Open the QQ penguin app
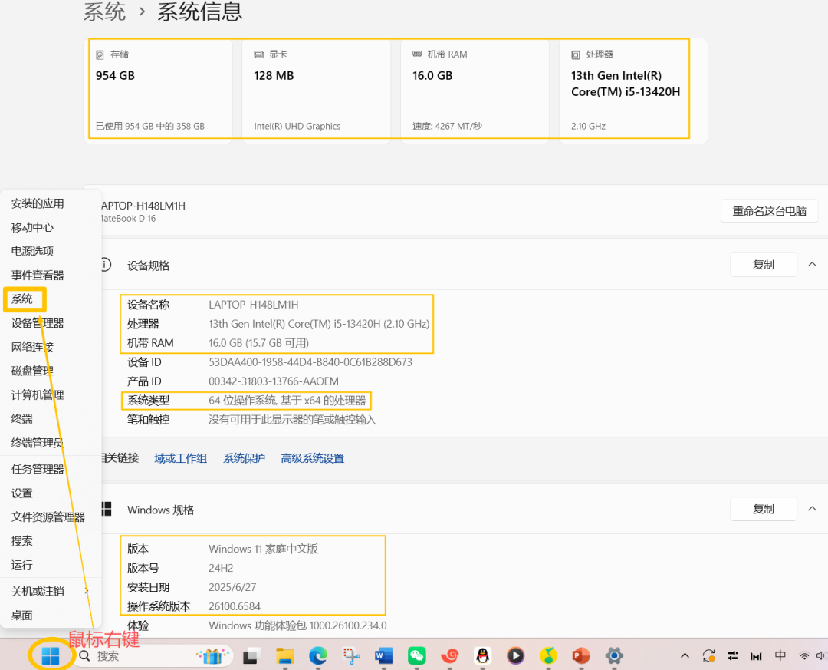 pos(483,655)
